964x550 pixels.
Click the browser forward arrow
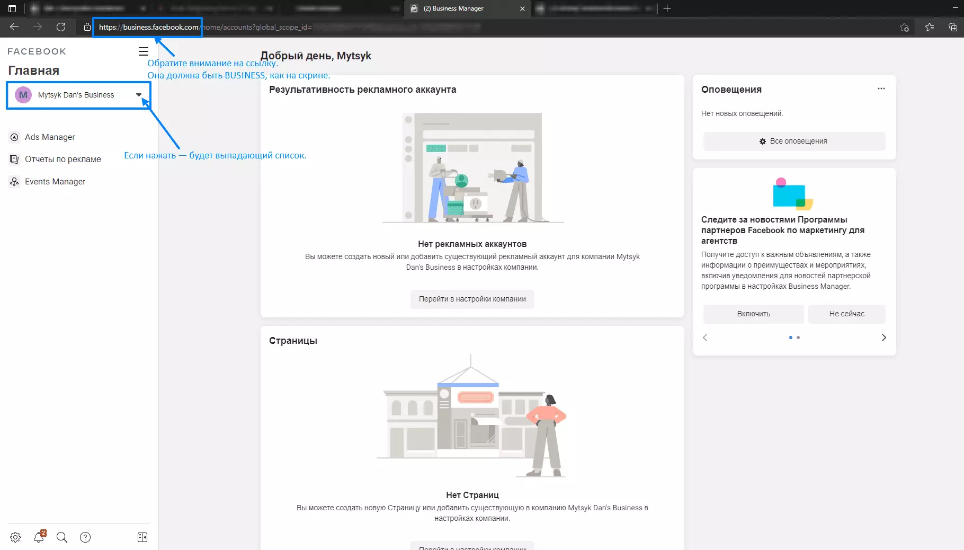click(38, 27)
